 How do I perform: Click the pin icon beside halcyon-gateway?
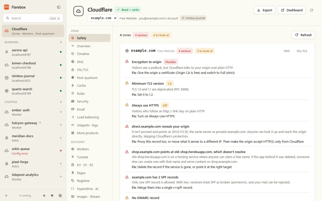40,123
